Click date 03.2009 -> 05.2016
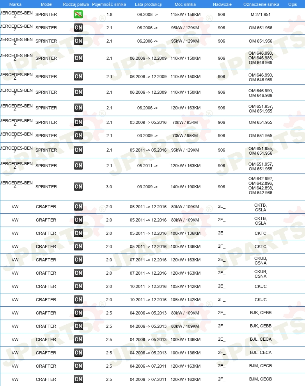Viewport: 305px width, 386px height. coord(148,122)
